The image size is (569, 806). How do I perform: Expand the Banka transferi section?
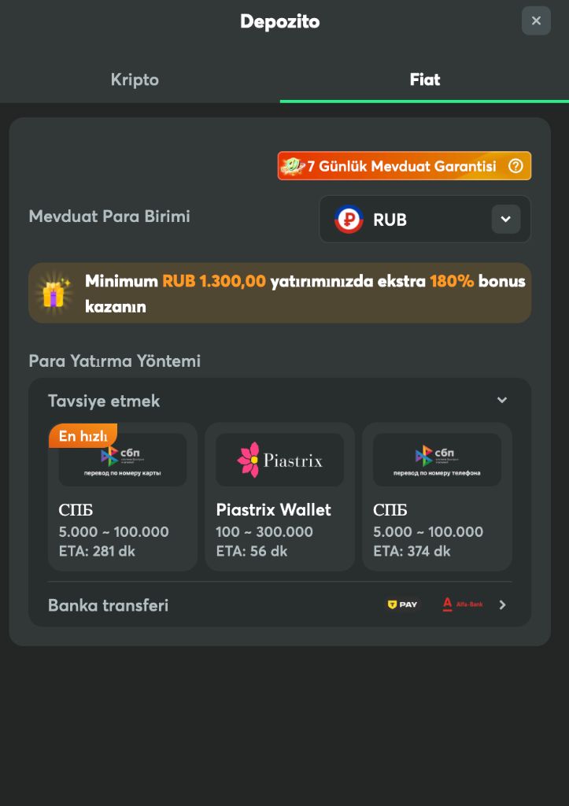click(501, 604)
